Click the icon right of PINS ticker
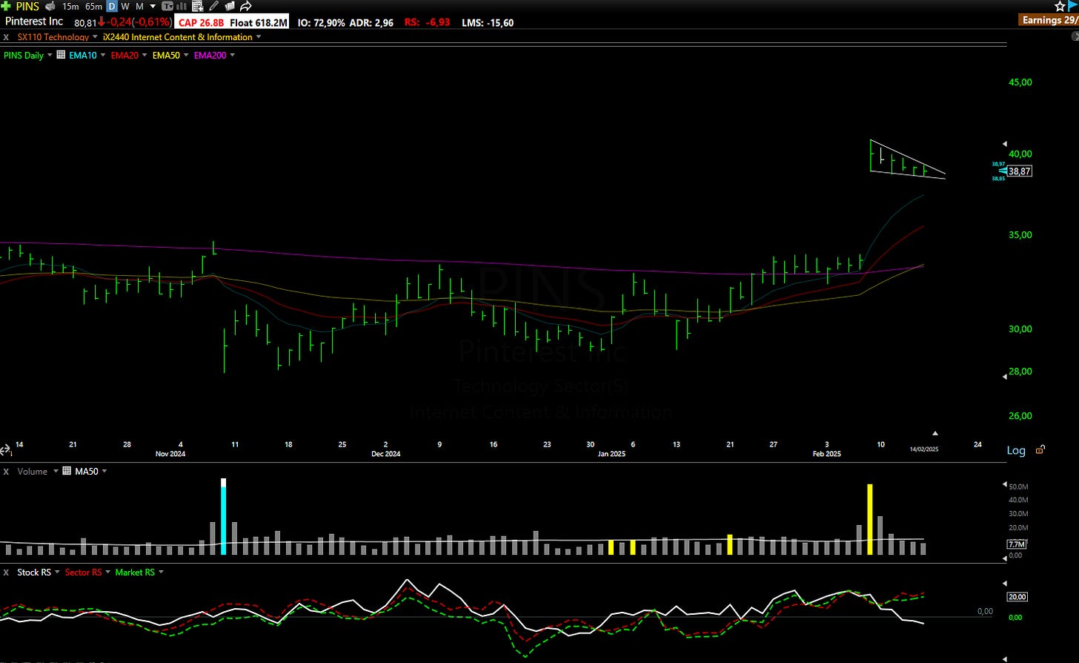The width and height of the screenshot is (1079, 663). 50,6
